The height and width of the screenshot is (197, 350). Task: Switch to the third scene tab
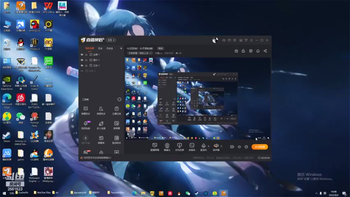pos(110,48)
